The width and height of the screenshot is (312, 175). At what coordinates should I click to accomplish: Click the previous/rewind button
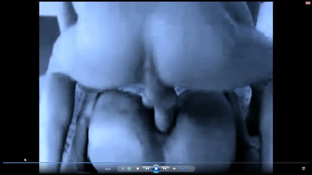[x=147, y=169]
